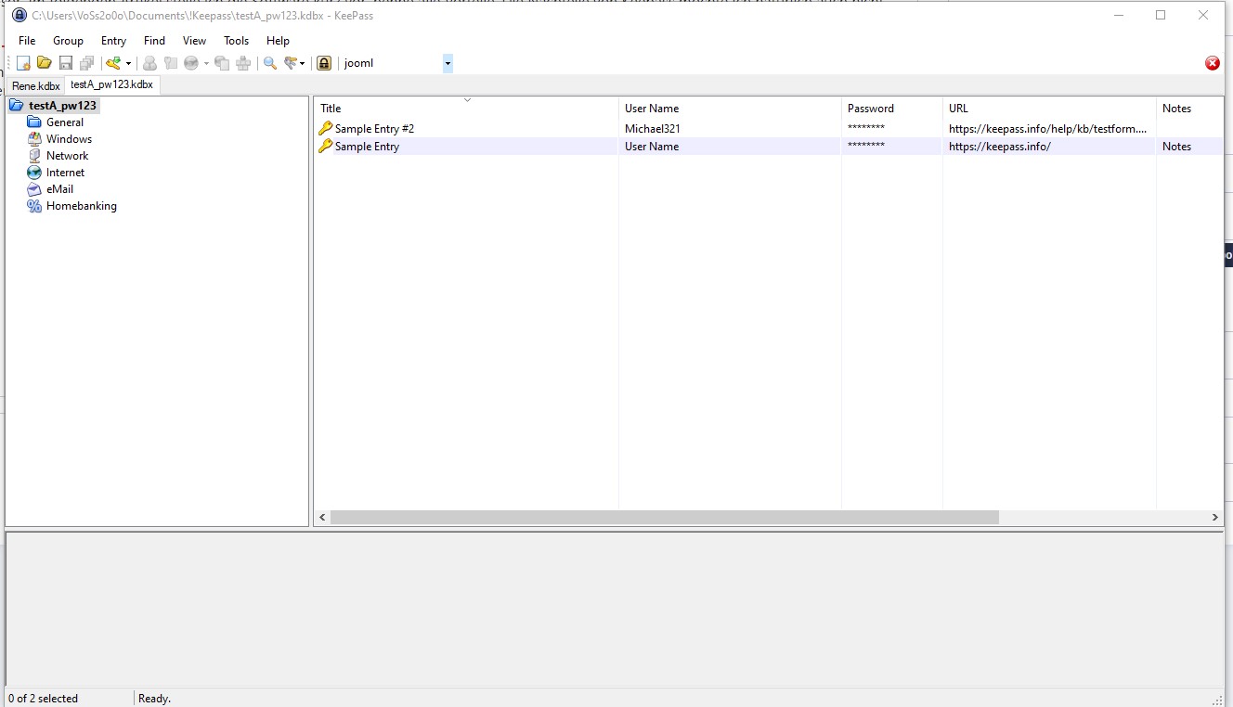This screenshot has height=707, width=1233.
Task: Open a database with the folder icon
Action: click(x=44, y=63)
